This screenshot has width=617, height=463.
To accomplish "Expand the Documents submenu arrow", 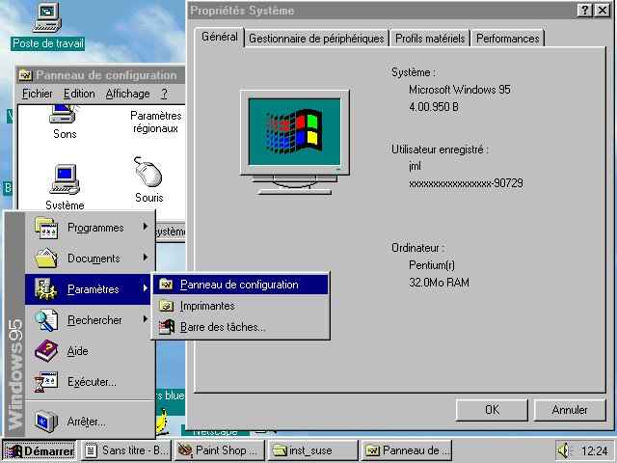I will point(146,258).
